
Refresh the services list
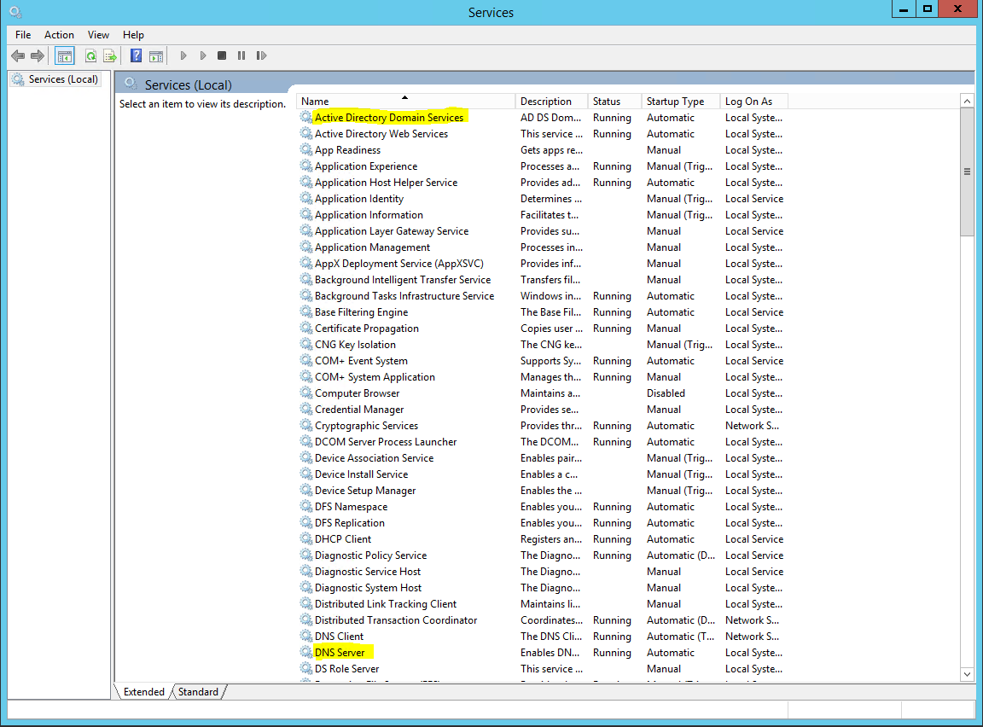[x=91, y=55]
